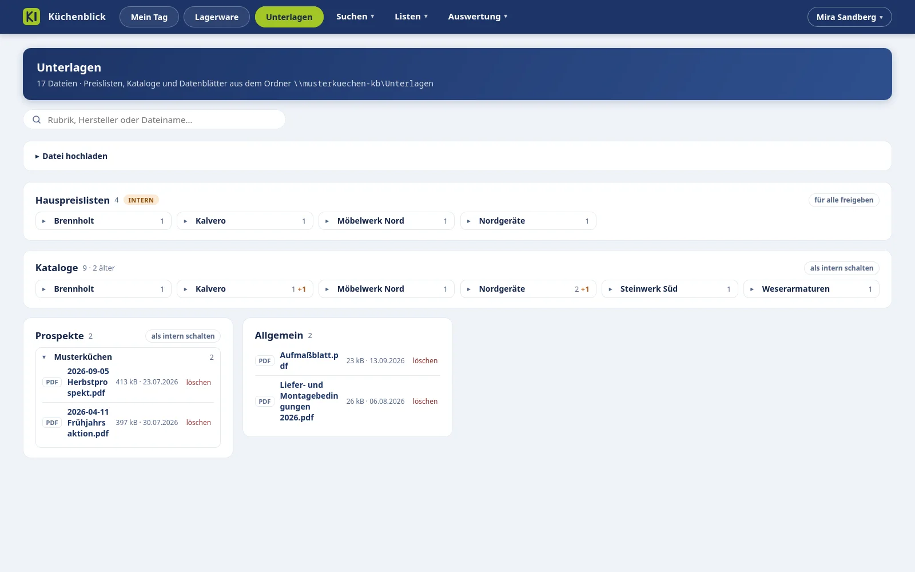Expand Brennholt under Hauspreislisten
915x572 pixels.
(x=104, y=221)
